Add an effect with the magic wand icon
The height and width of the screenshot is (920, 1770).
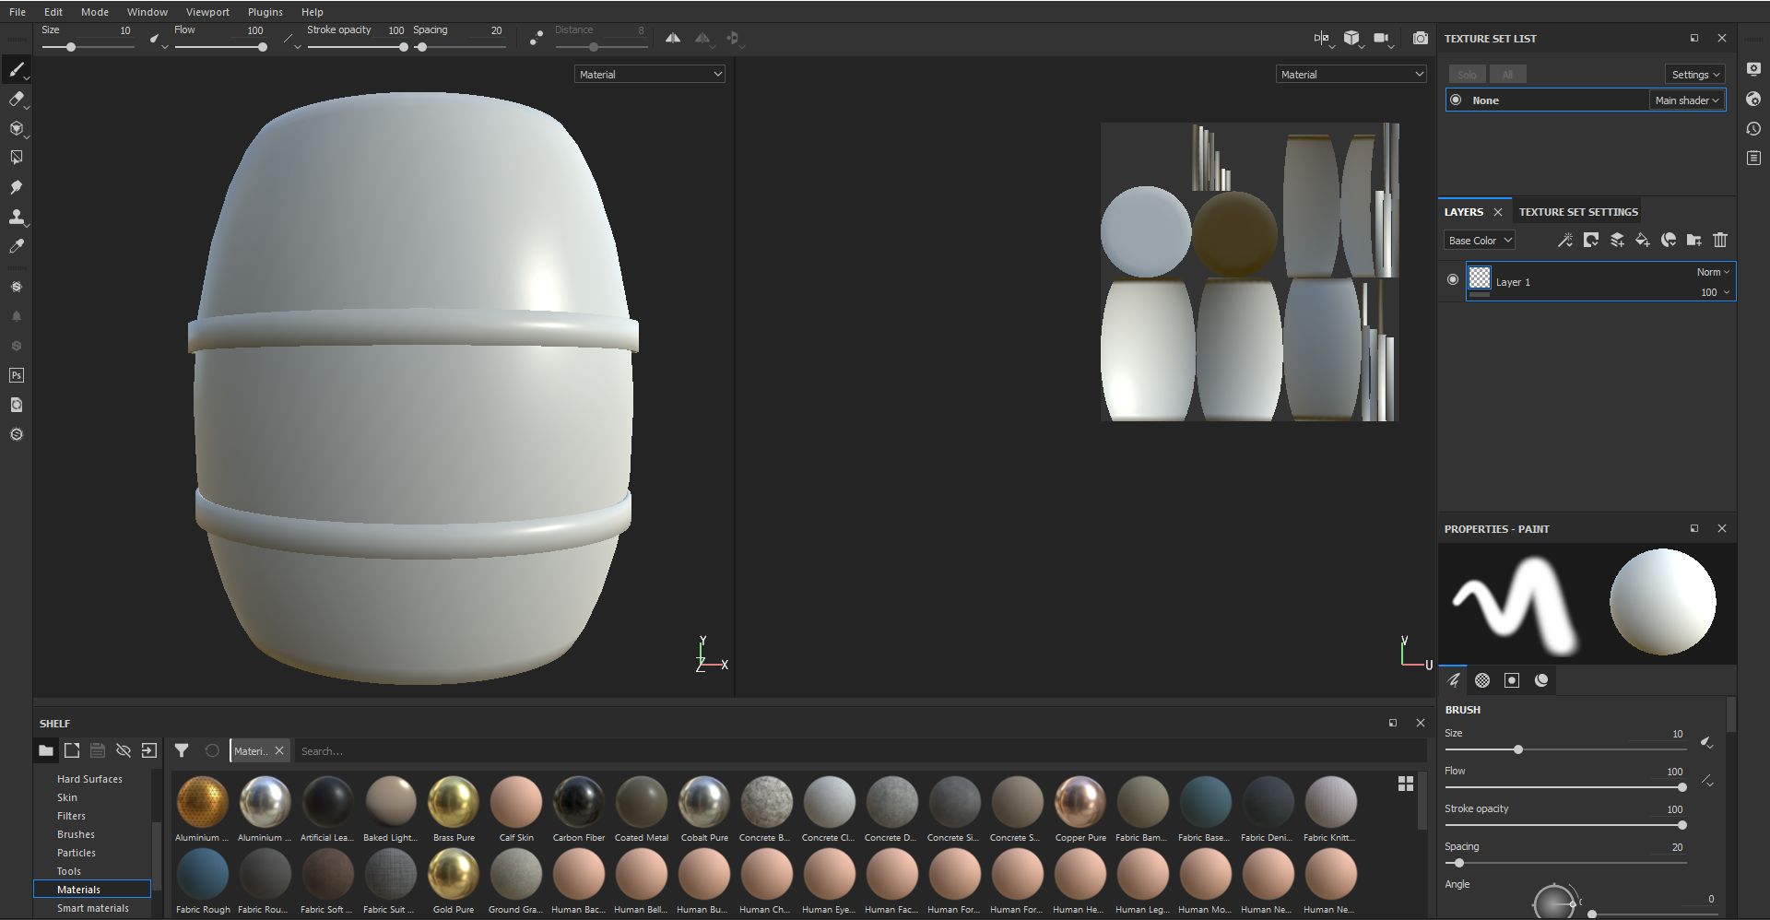point(1565,240)
